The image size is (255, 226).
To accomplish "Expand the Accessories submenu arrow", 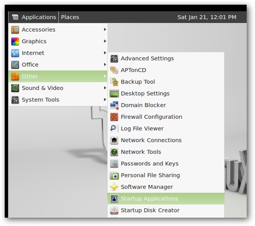I will pyautogui.click(x=105, y=30).
